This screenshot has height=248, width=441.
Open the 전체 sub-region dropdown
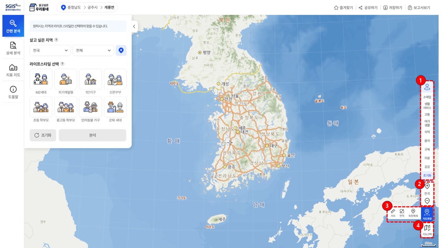point(93,50)
